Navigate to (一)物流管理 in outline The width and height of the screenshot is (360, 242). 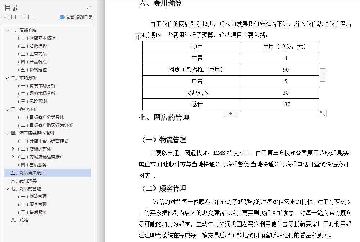click(32, 197)
